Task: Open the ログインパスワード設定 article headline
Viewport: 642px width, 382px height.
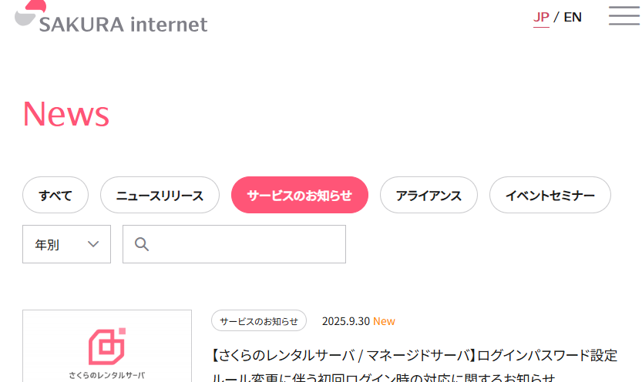Action: point(415,356)
